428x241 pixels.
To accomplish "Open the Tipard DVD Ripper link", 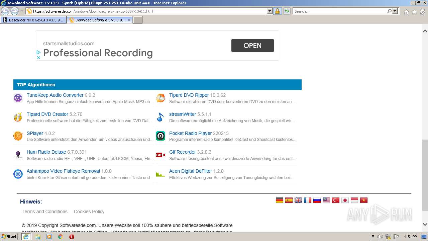I will pos(189,95).
